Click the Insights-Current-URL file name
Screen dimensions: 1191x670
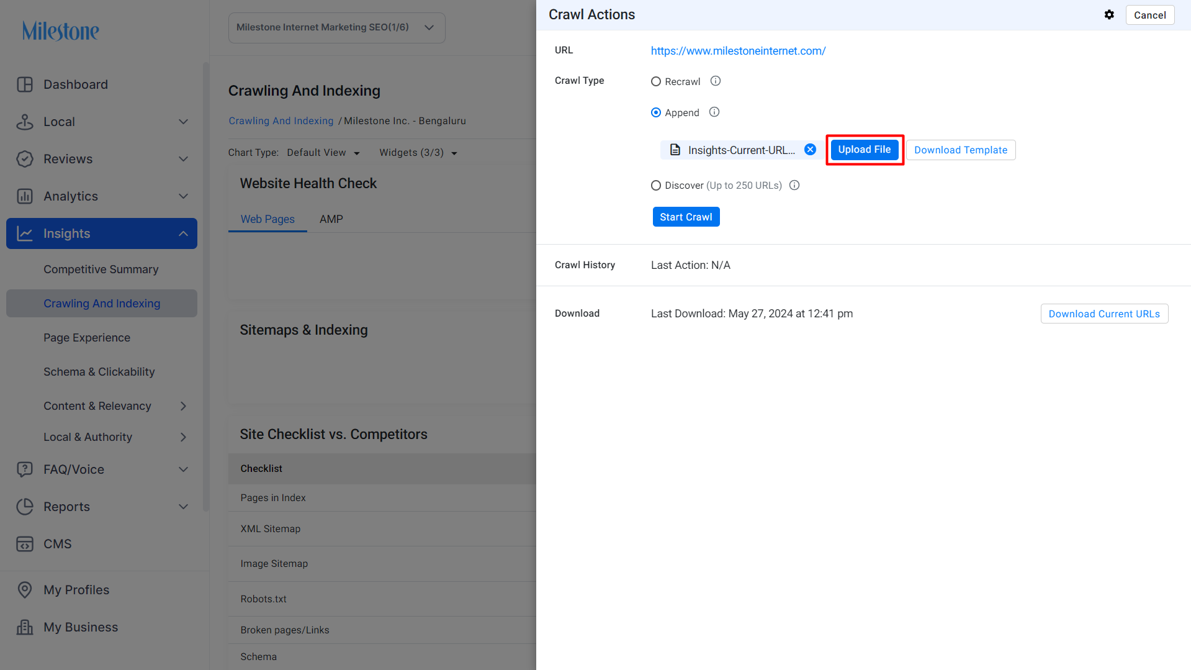click(741, 150)
